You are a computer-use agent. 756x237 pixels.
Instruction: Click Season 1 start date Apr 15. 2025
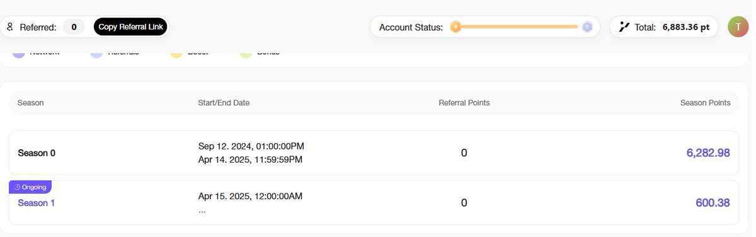coord(250,196)
